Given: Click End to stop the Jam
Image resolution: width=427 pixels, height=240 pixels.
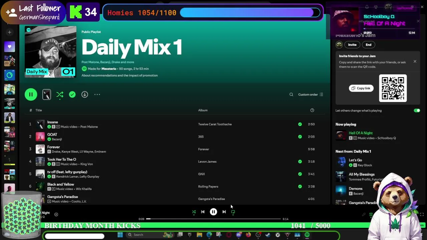Looking at the screenshot, I should click(x=368, y=45).
